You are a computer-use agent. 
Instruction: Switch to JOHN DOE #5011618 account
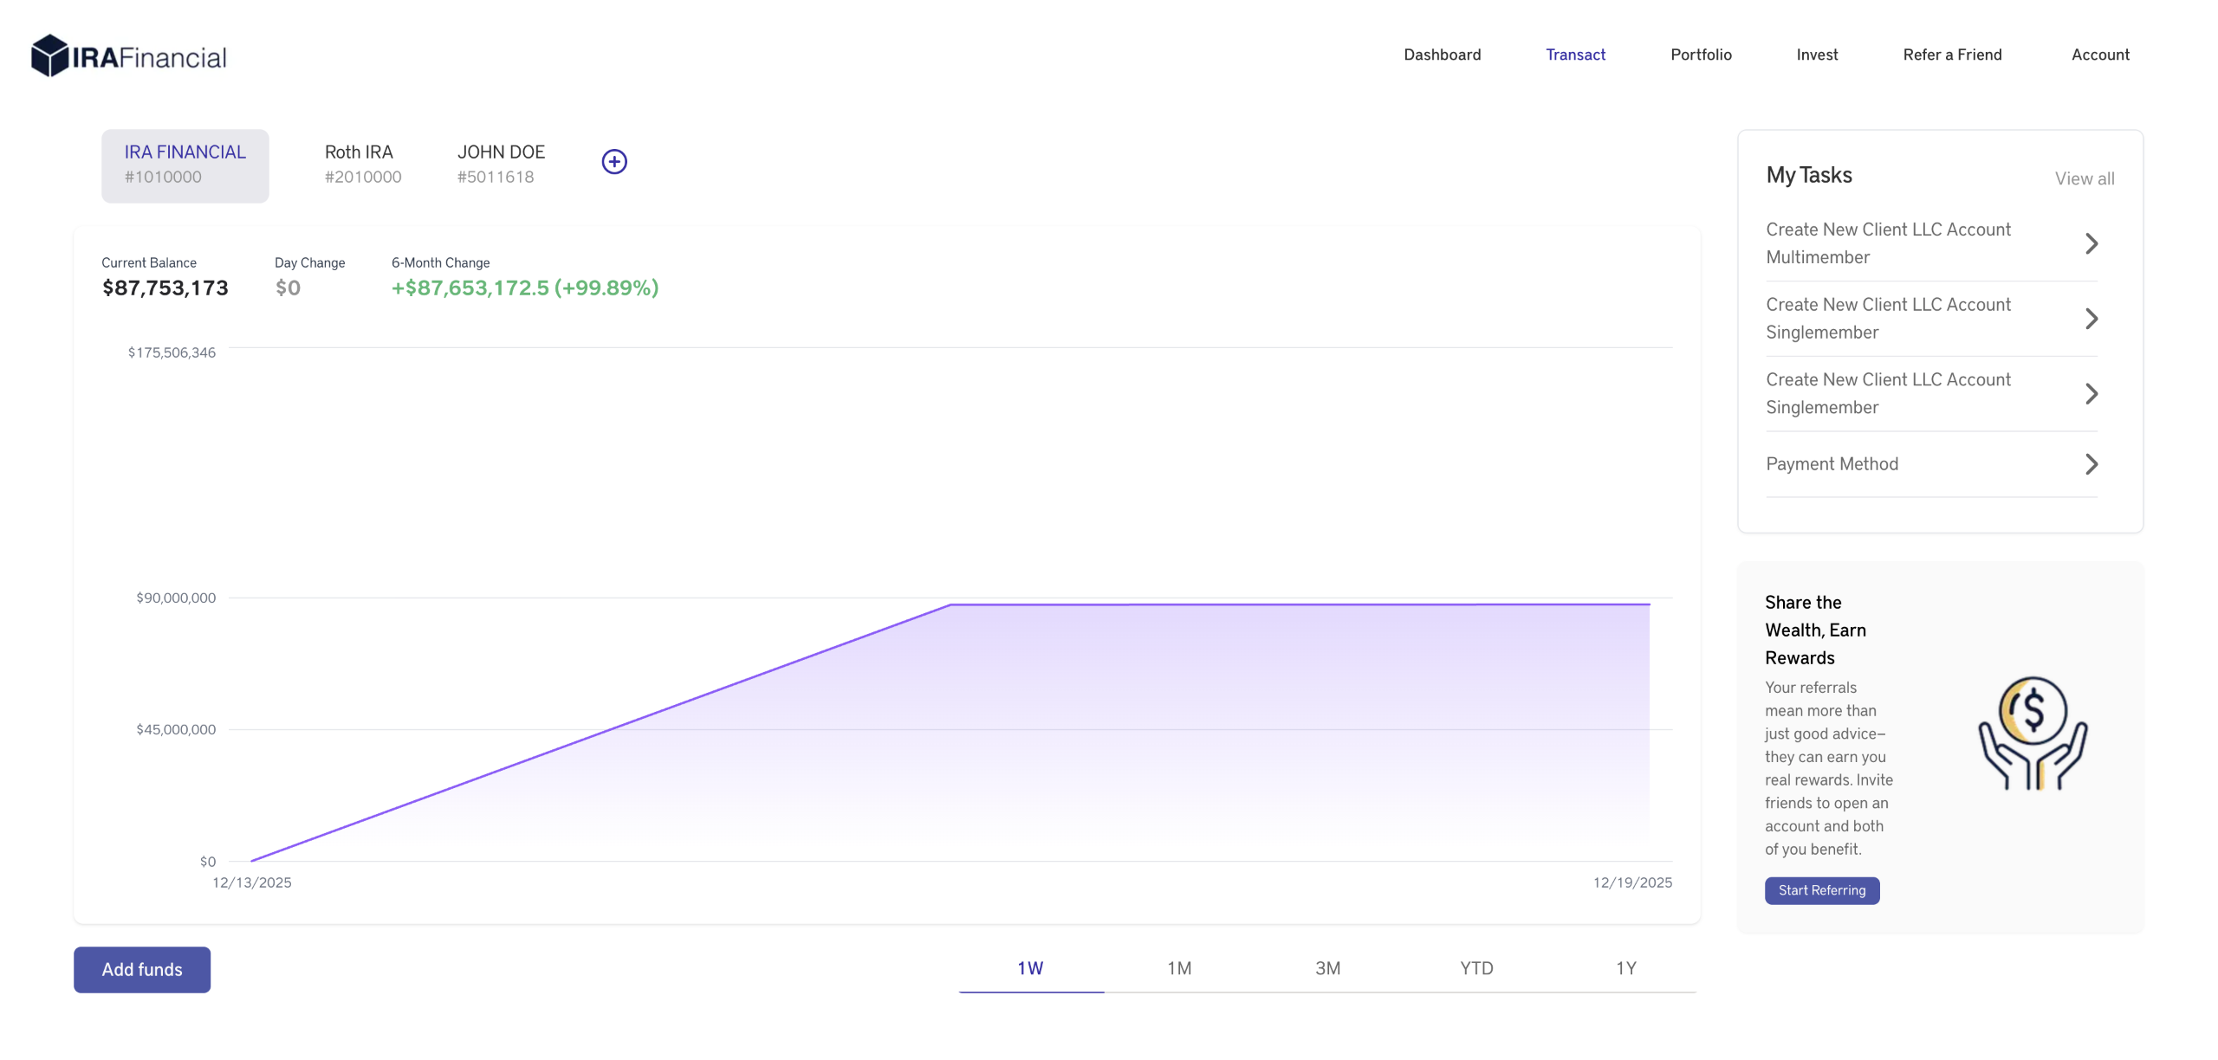coord(500,165)
